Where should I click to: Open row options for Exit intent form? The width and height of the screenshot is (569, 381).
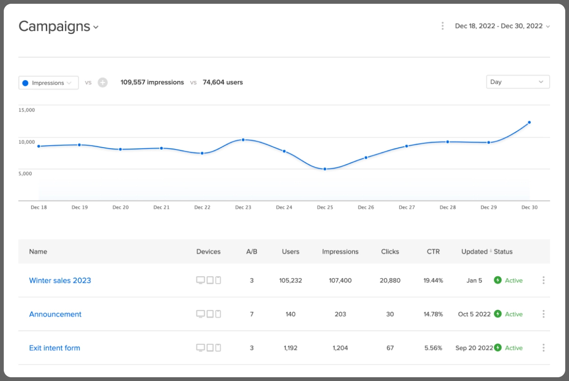[543, 348]
